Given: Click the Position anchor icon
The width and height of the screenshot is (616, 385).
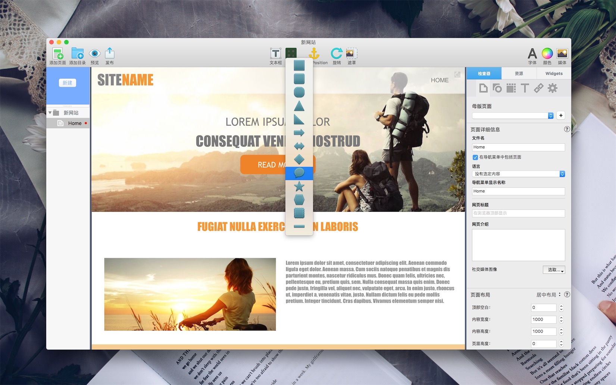Looking at the screenshot, I should [x=314, y=53].
